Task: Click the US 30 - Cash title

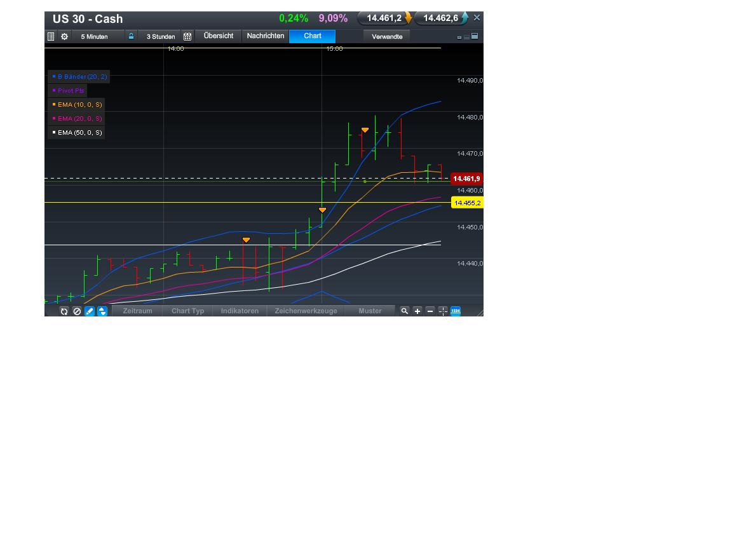Action: pyautogui.click(x=88, y=18)
